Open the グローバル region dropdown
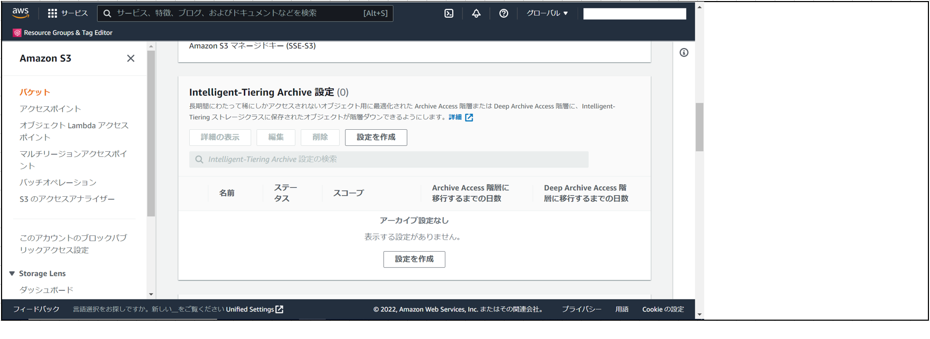The width and height of the screenshot is (930, 339). [547, 13]
